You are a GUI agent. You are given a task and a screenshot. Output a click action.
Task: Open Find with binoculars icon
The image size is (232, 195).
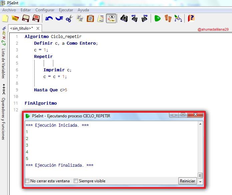pyautogui.click(x=124, y=18)
